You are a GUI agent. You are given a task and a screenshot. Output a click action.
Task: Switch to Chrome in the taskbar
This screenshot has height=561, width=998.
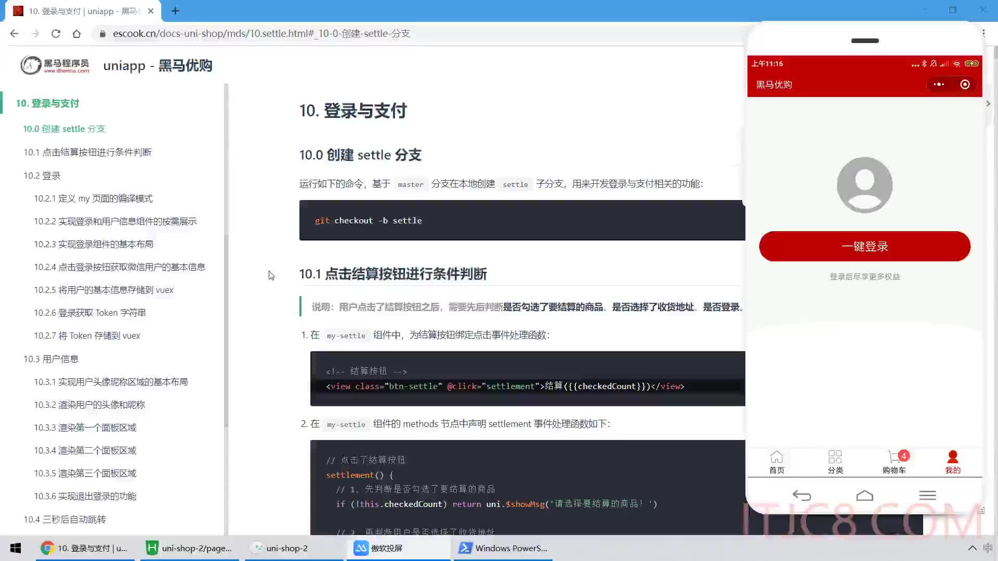pos(85,548)
